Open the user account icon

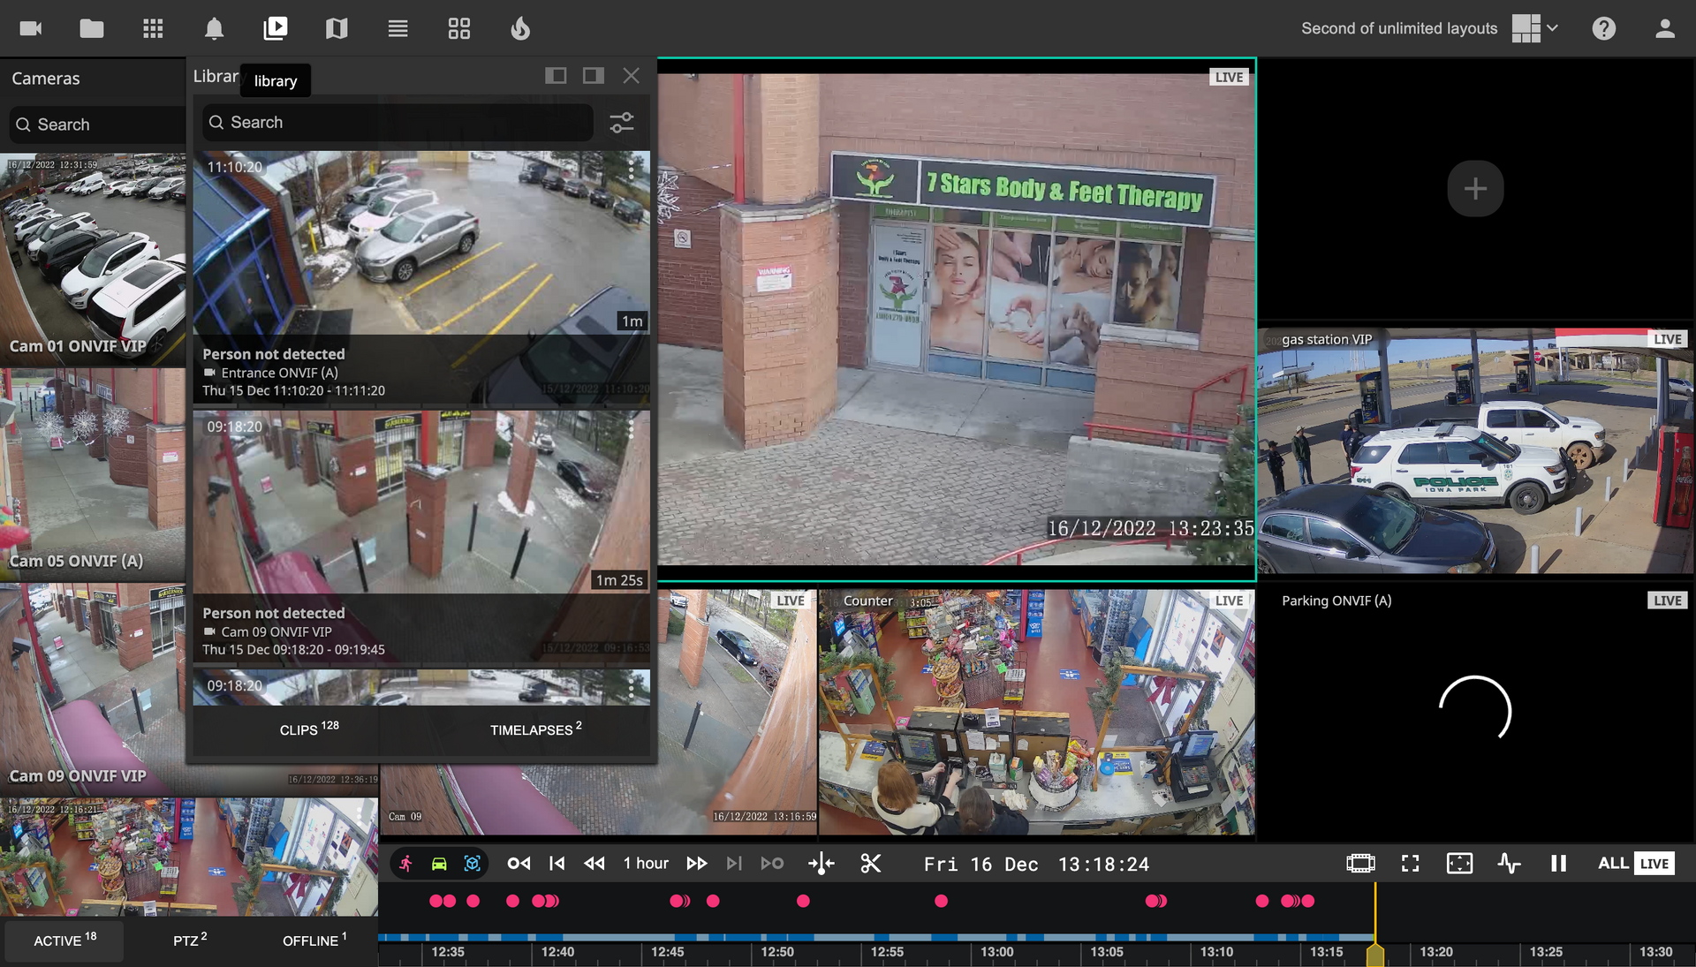coord(1665,28)
